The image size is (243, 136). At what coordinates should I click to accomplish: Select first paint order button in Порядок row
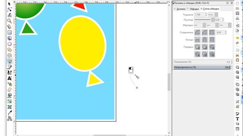pos(197,47)
